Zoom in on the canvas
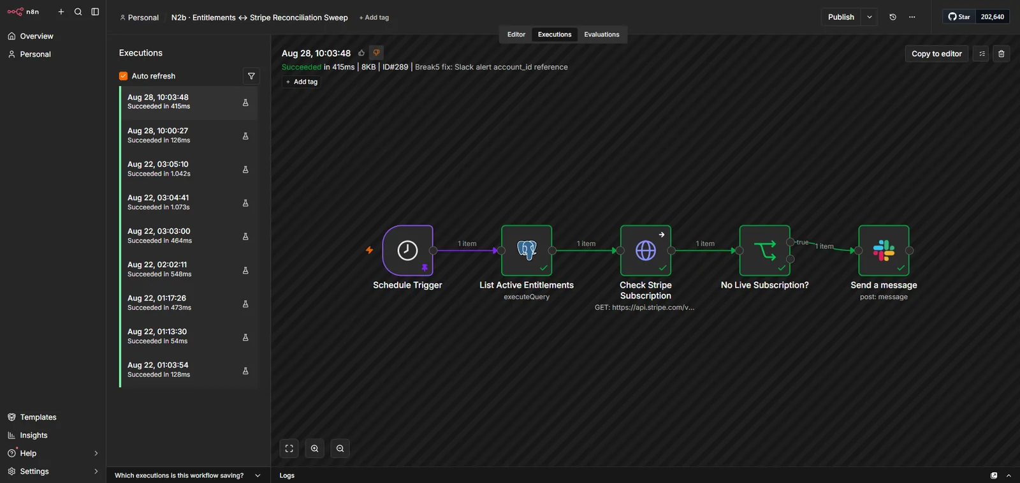The width and height of the screenshot is (1020, 483). coord(315,449)
